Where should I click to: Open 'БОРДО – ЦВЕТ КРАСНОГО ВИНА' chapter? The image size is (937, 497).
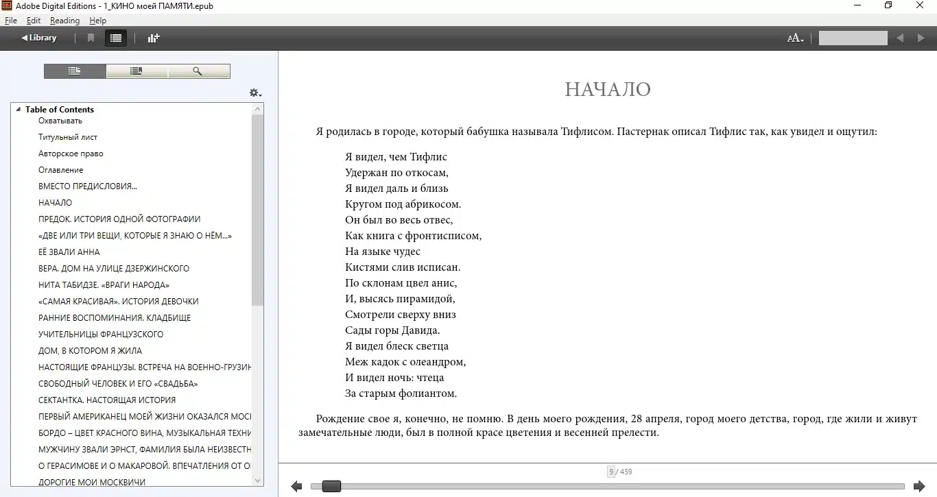(x=145, y=433)
